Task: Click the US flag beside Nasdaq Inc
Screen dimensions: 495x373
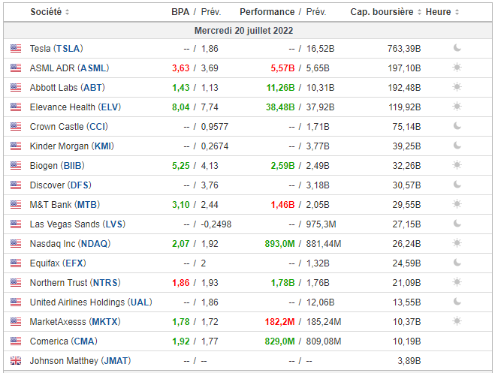Action: 16,243
